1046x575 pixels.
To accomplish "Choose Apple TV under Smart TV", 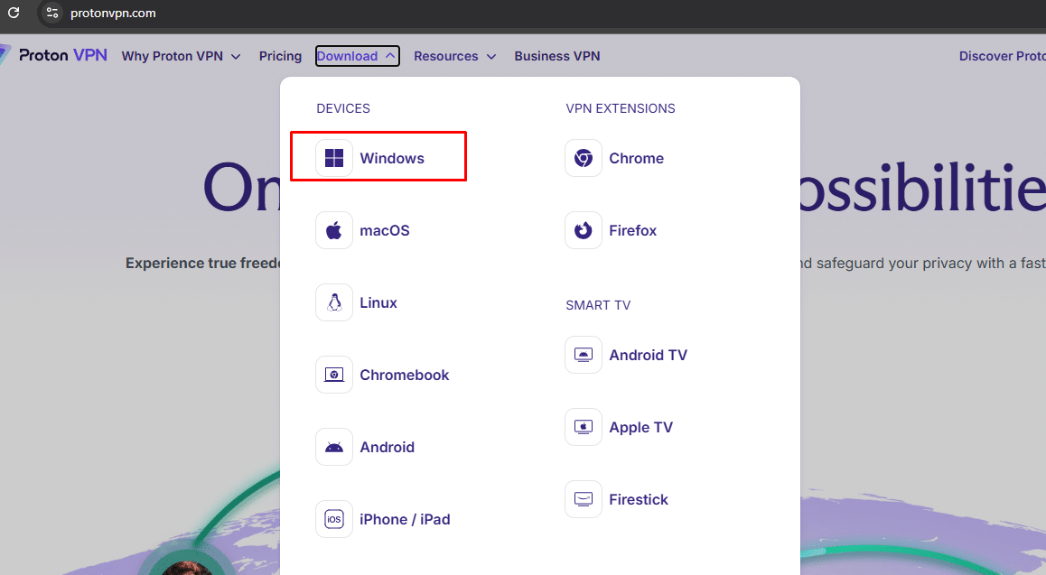I will 620,427.
